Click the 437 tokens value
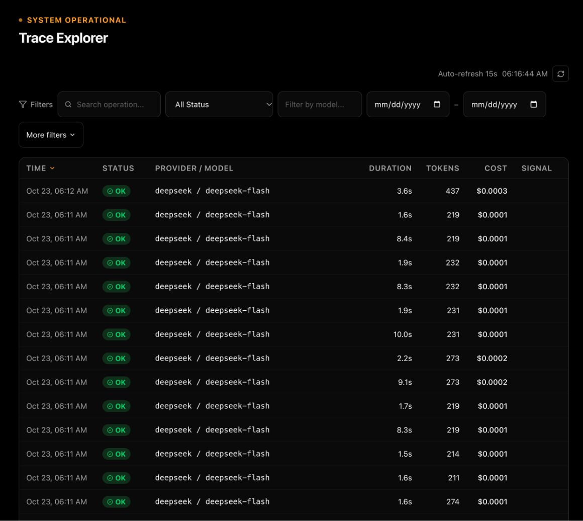 452,191
